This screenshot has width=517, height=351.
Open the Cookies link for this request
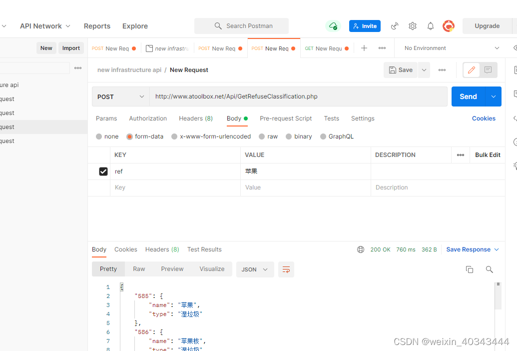[483, 118]
